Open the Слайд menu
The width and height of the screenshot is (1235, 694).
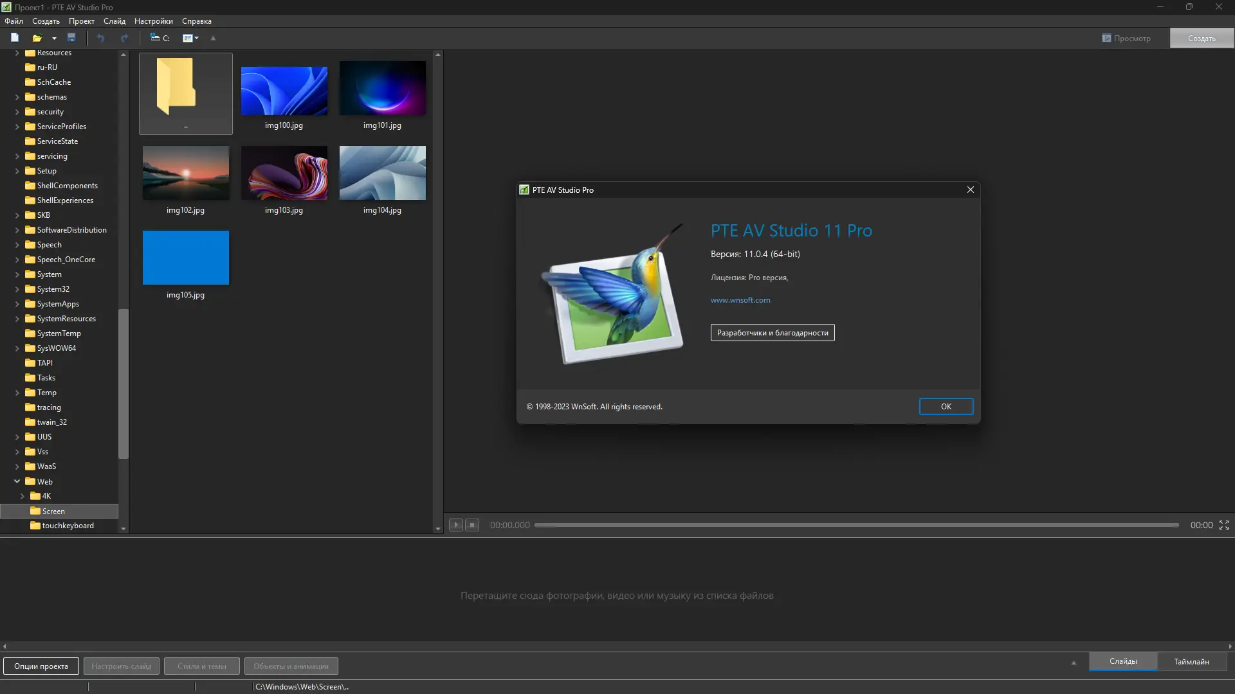(114, 21)
